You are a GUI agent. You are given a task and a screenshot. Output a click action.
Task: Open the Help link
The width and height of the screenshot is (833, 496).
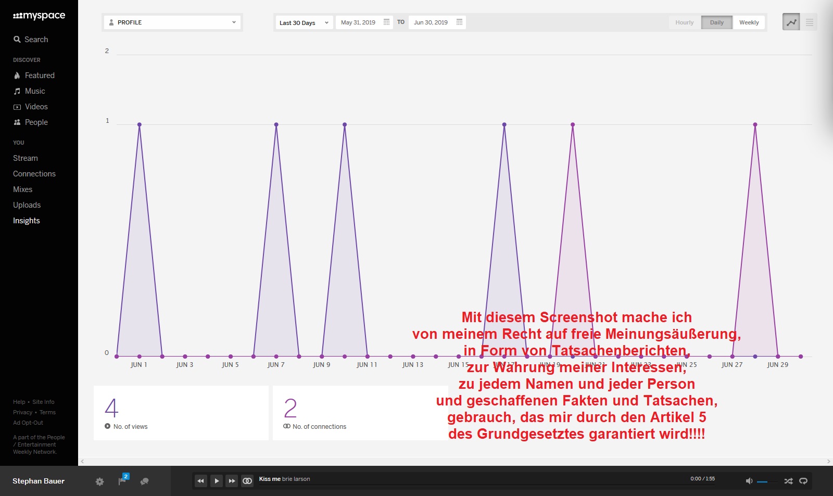19,402
